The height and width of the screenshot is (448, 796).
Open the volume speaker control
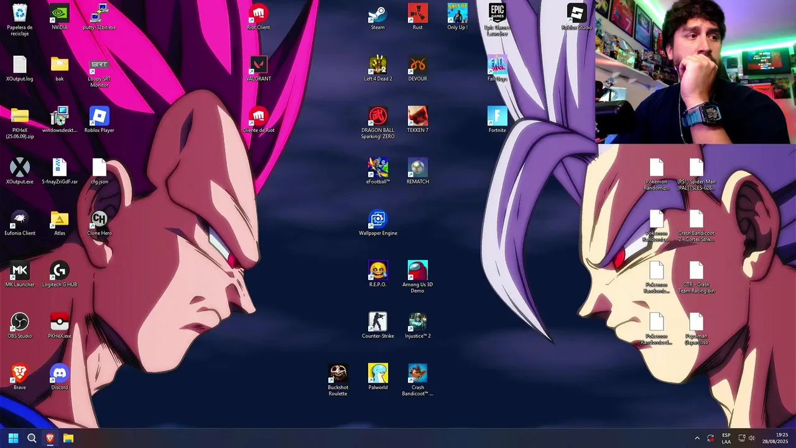(752, 438)
